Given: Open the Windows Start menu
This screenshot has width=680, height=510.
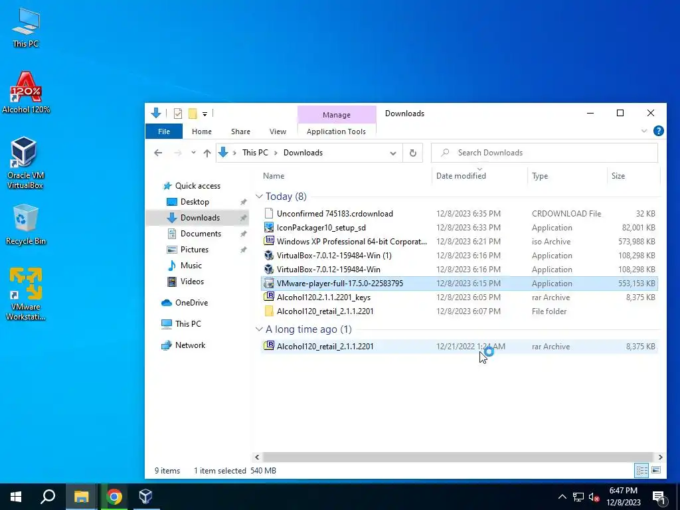Looking at the screenshot, I should pyautogui.click(x=16, y=497).
